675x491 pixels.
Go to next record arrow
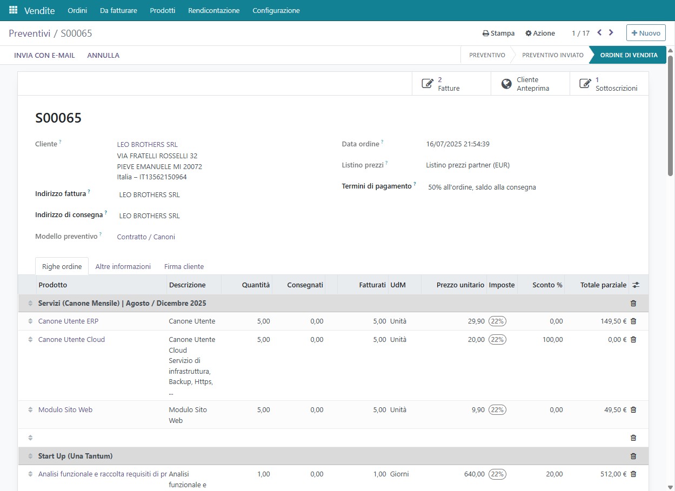[611, 33]
